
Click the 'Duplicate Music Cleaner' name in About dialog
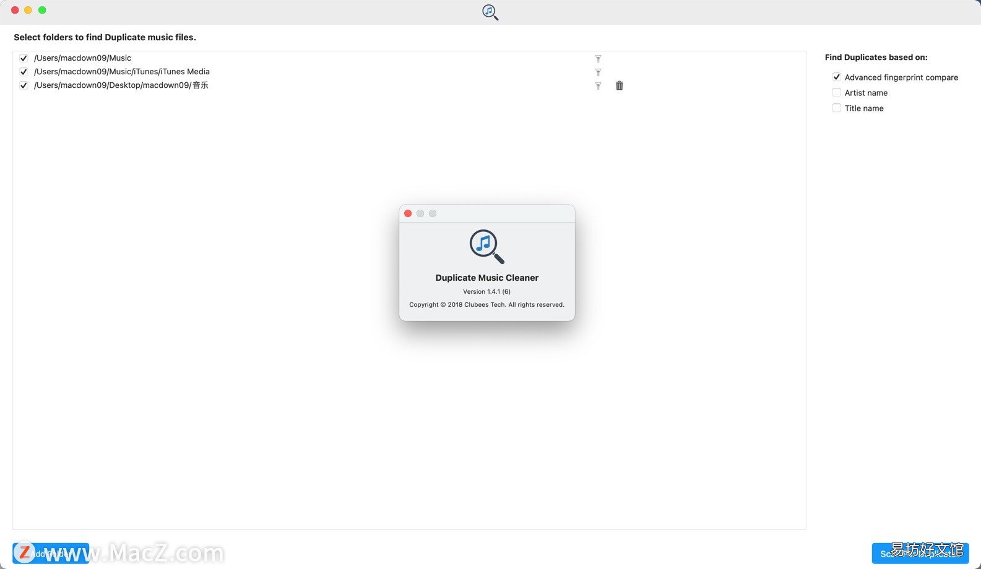pos(487,278)
